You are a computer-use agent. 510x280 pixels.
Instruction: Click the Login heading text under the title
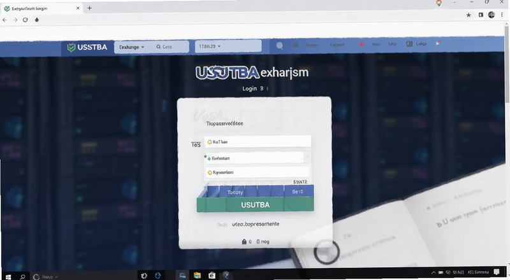[249, 88]
